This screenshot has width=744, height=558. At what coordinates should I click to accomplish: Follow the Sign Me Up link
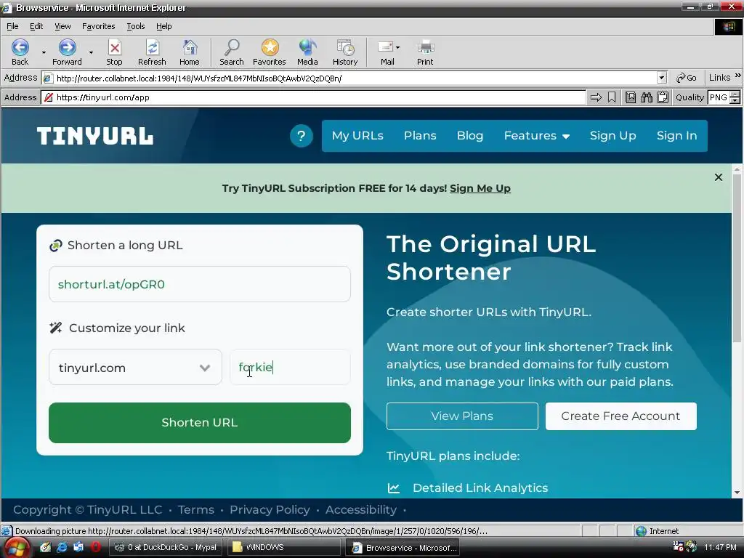(480, 188)
